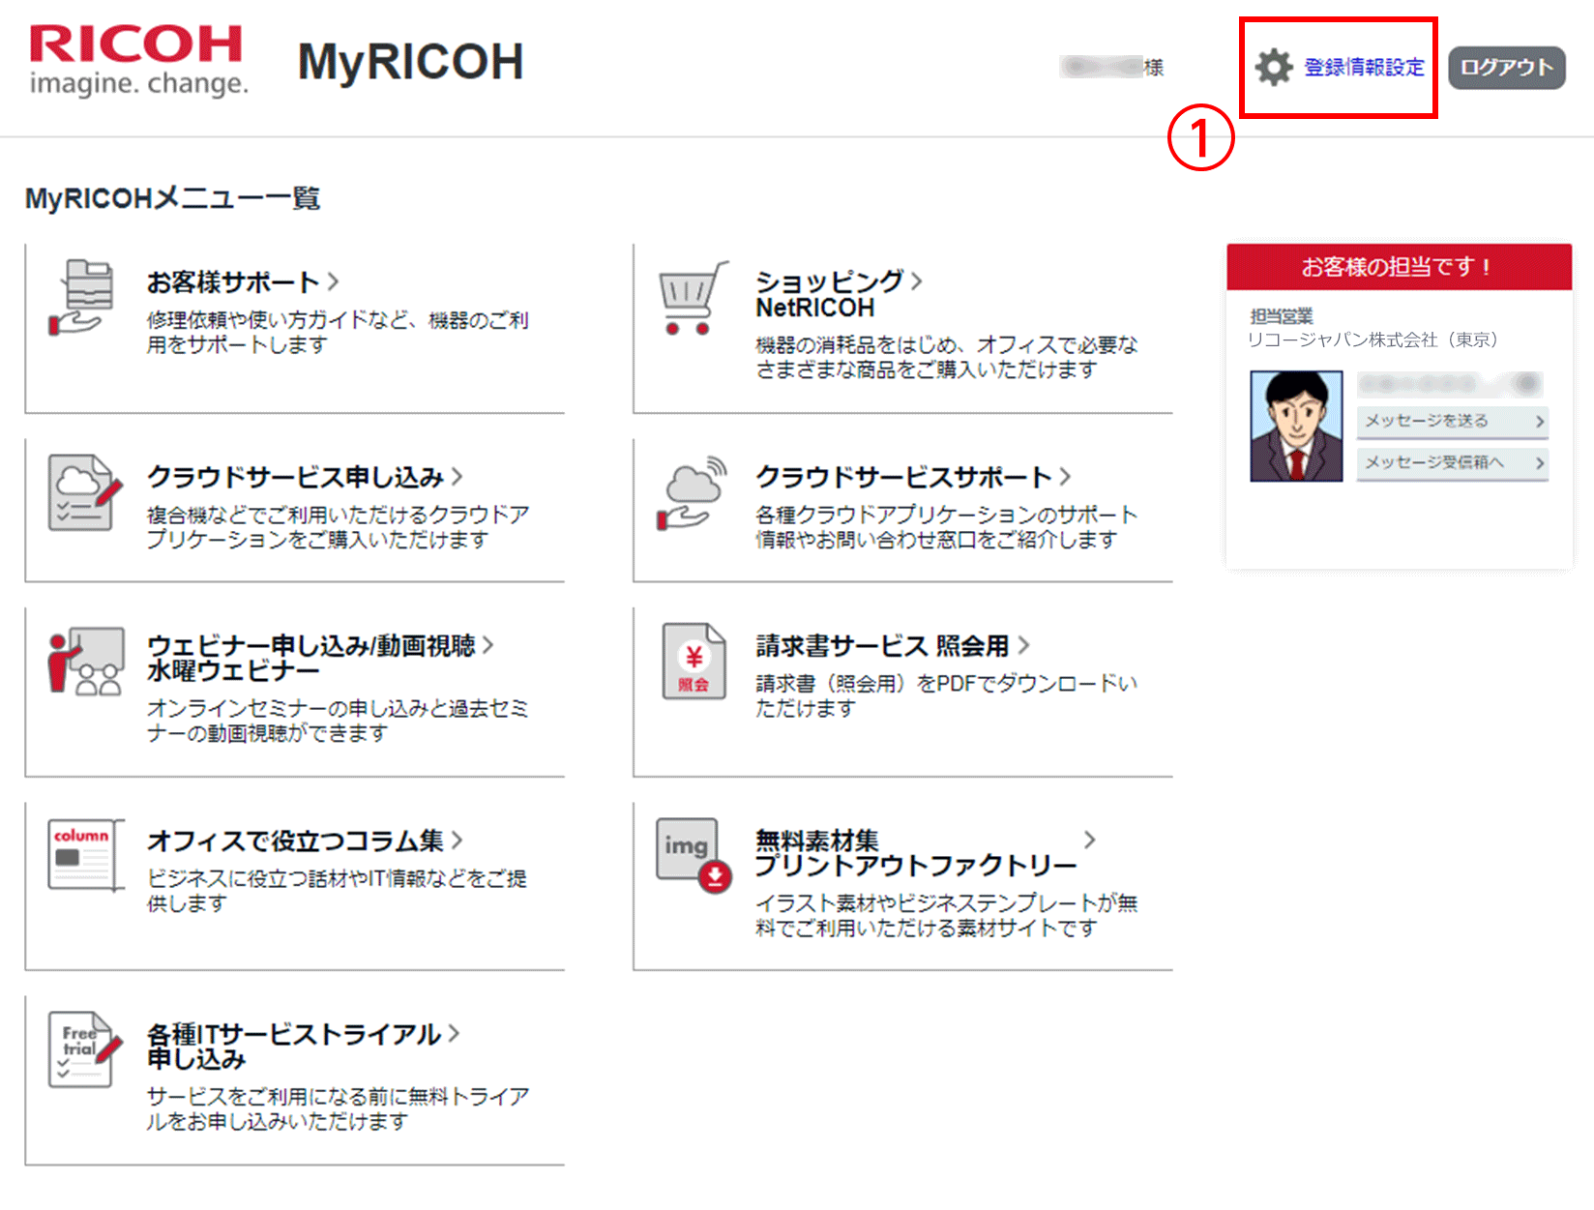Click the webinar presenter icon
This screenshot has width=1594, height=1210.
[x=86, y=662]
